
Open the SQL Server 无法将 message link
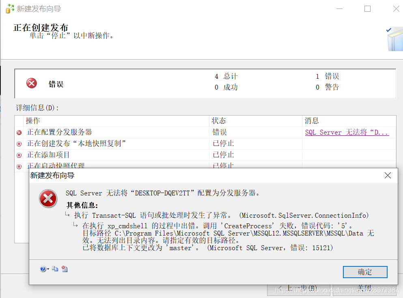347,132
